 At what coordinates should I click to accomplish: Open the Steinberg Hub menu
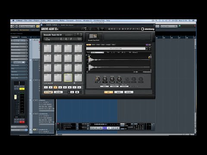point(99,21)
